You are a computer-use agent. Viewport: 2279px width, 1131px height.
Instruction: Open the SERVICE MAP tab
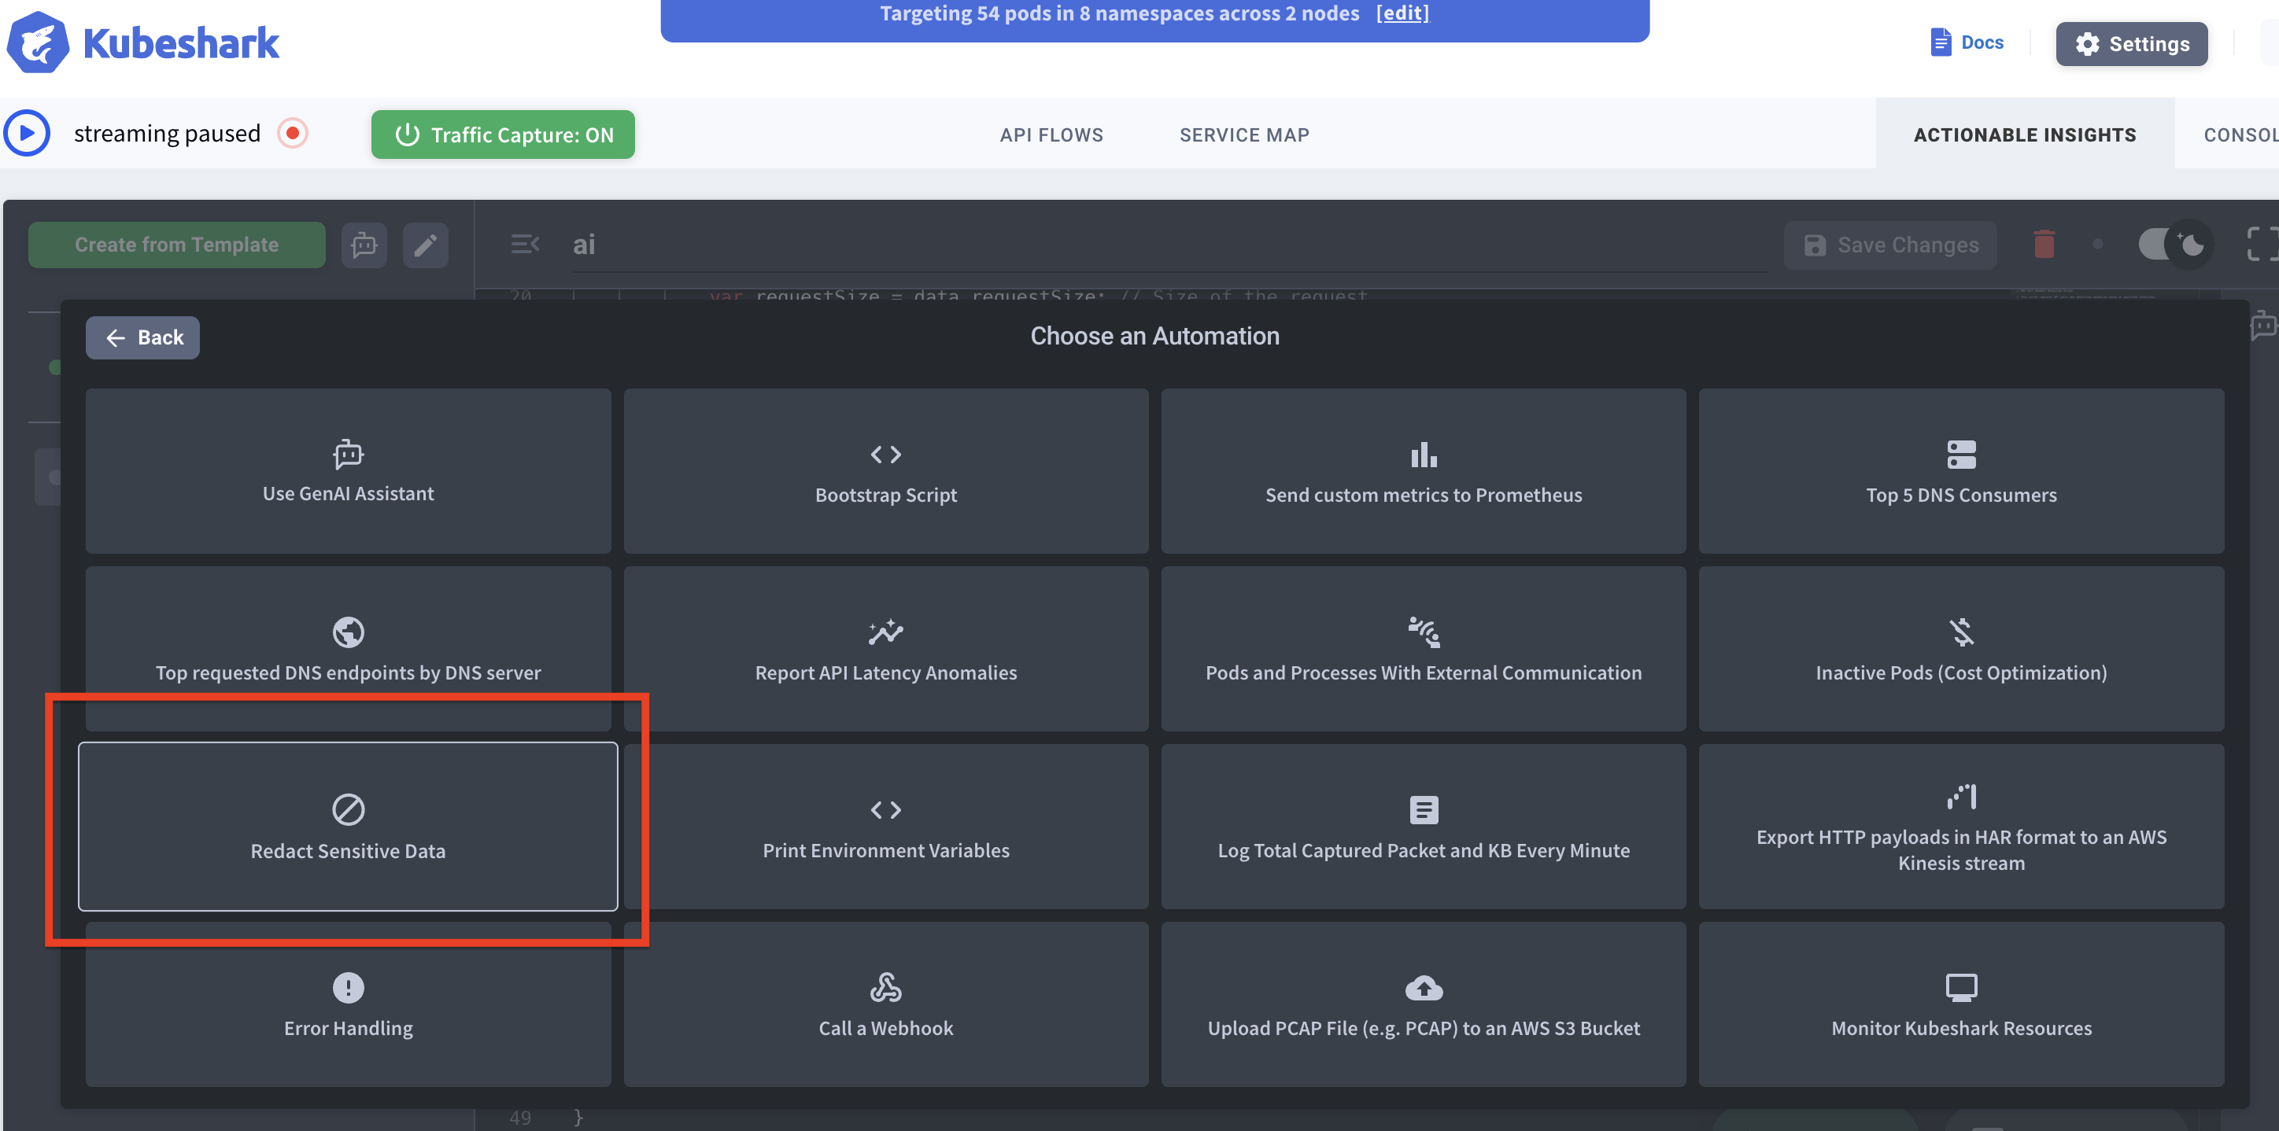pos(1244,134)
